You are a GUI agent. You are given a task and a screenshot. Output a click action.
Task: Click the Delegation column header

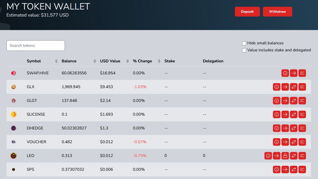[x=213, y=61]
